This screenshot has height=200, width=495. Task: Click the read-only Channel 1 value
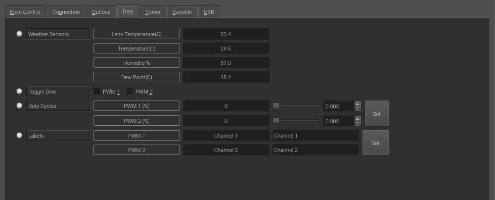(226, 136)
